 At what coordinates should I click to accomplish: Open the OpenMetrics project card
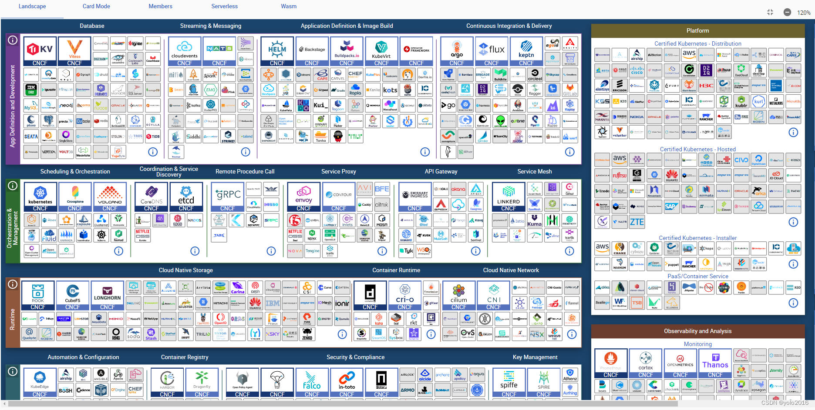(x=680, y=363)
